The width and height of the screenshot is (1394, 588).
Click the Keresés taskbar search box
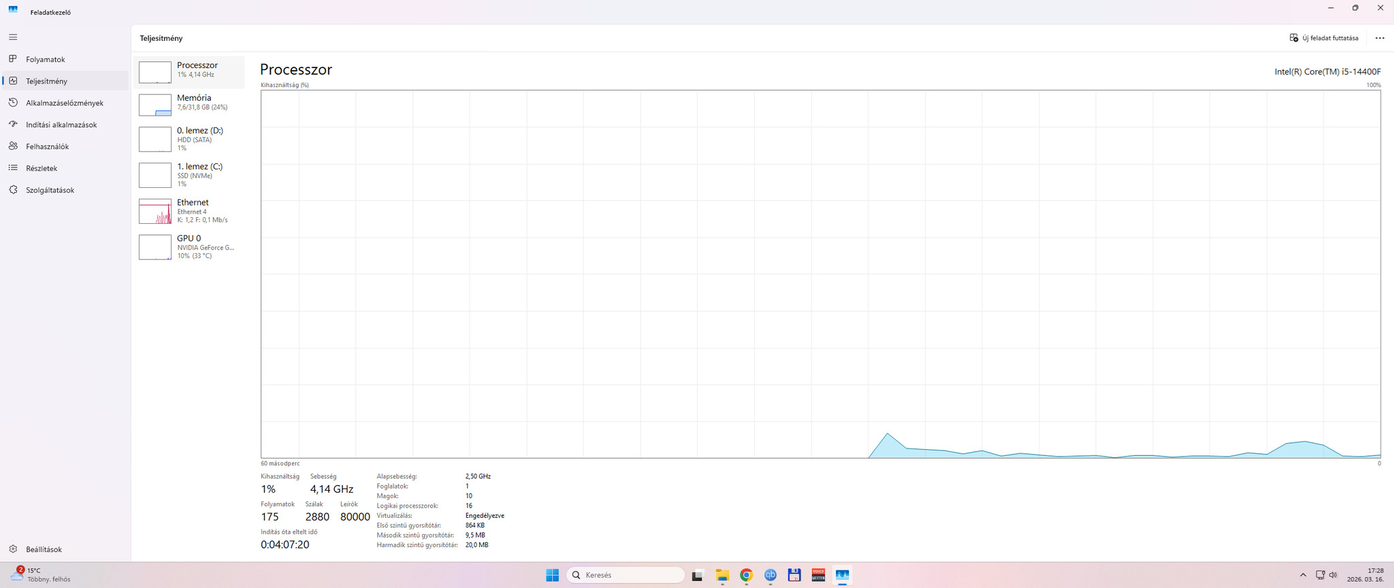(626, 575)
